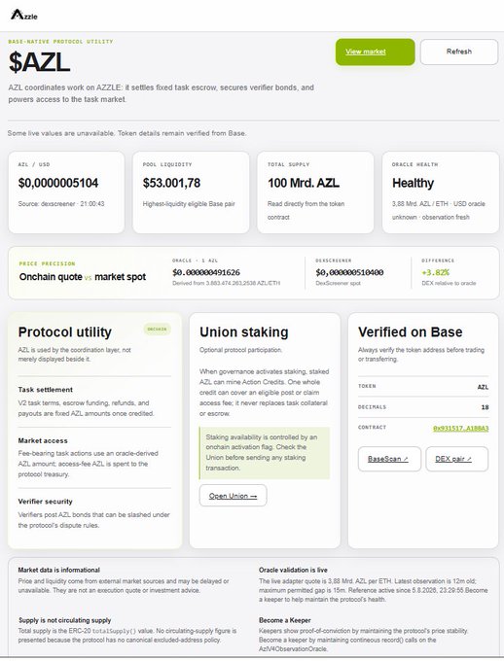The height and width of the screenshot is (661, 504).
Task: Select Oracle validation is live heading
Action: click(x=293, y=570)
